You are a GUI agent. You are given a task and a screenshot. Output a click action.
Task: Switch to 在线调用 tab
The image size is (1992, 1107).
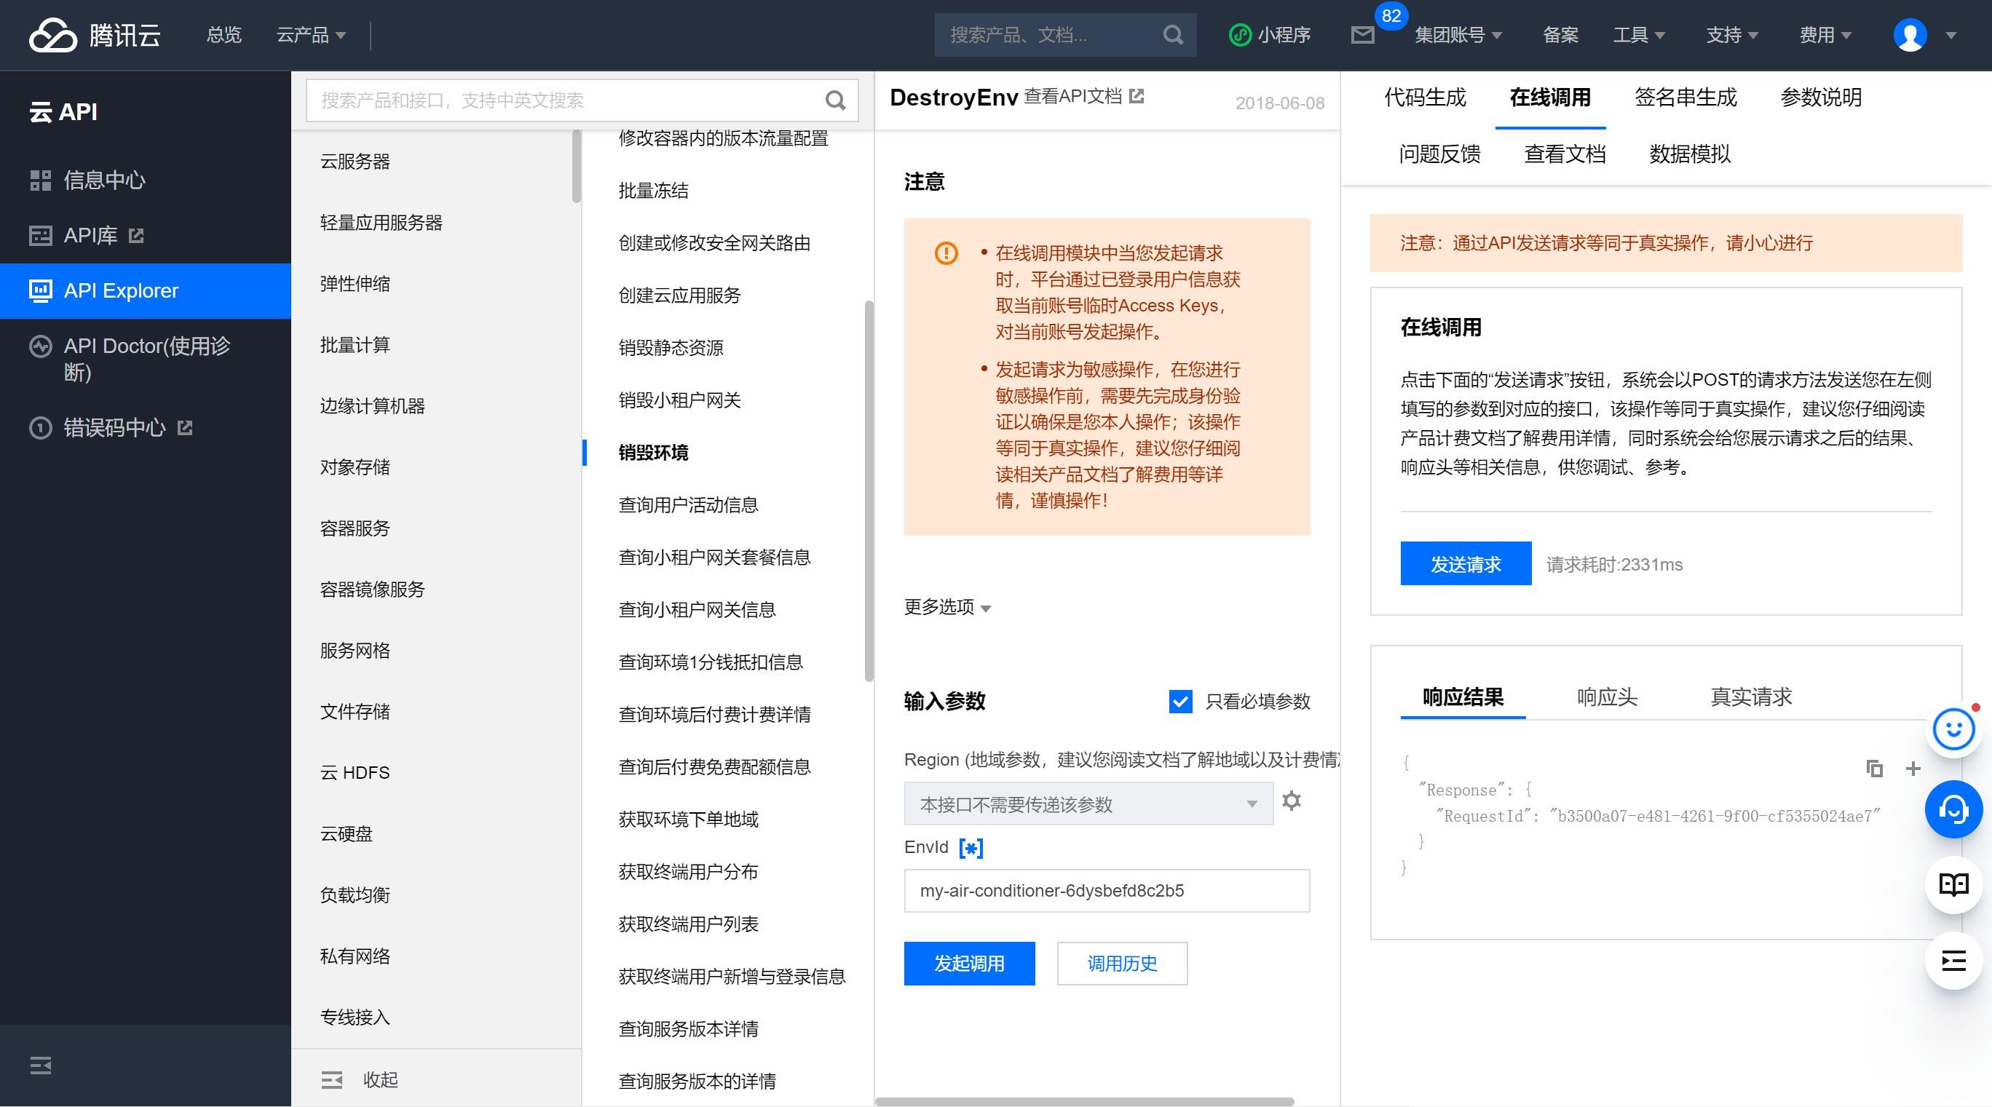click(1549, 98)
